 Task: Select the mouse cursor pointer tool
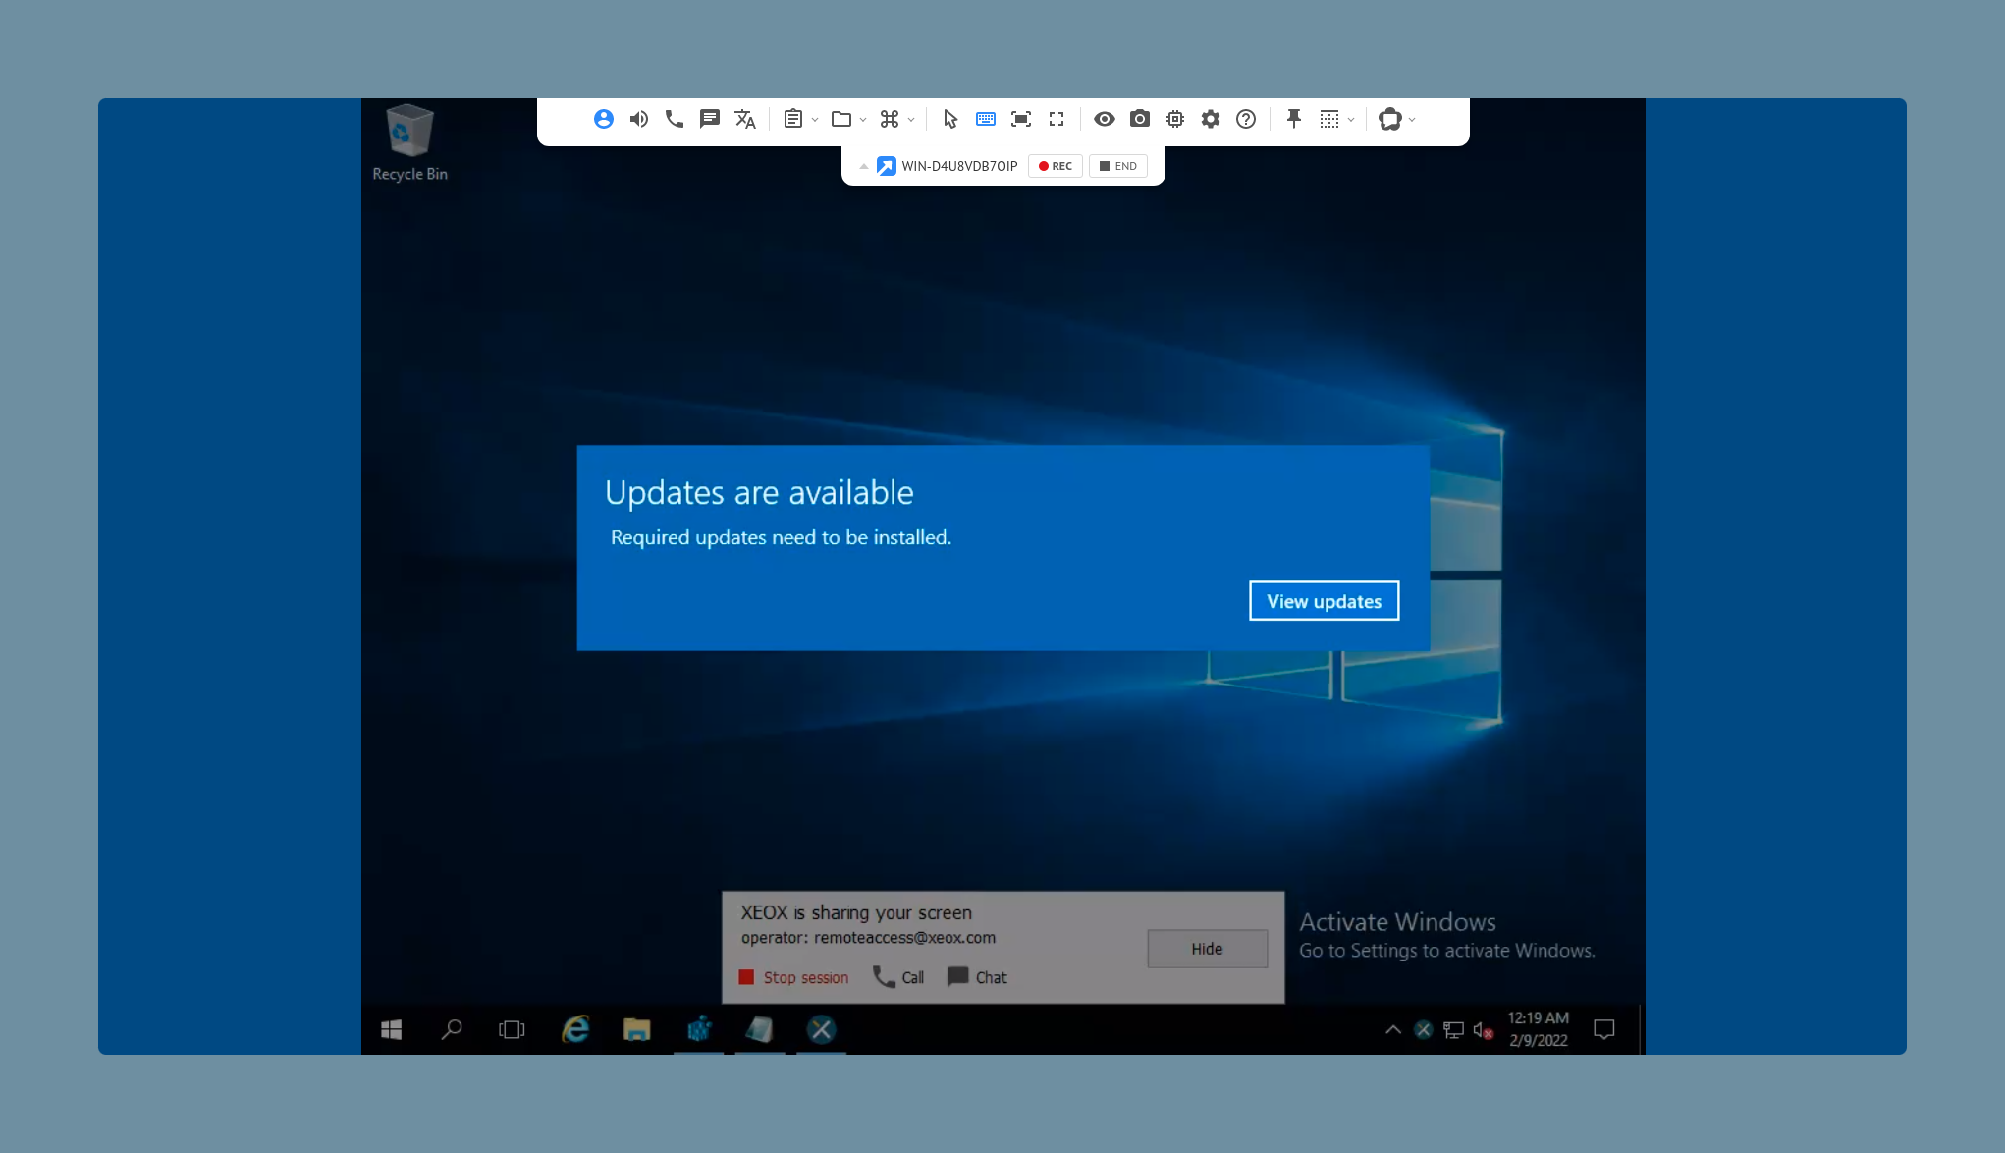click(950, 119)
